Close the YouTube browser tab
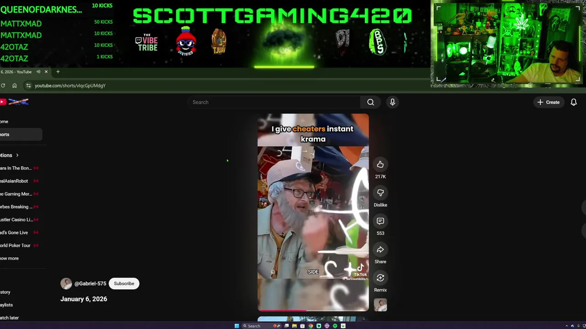 pyautogui.click(x=46, y=72)
